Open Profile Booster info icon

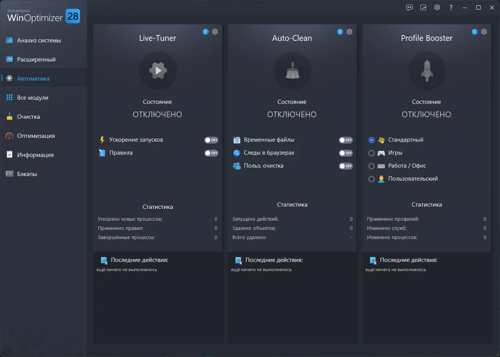tap(475, 32)
